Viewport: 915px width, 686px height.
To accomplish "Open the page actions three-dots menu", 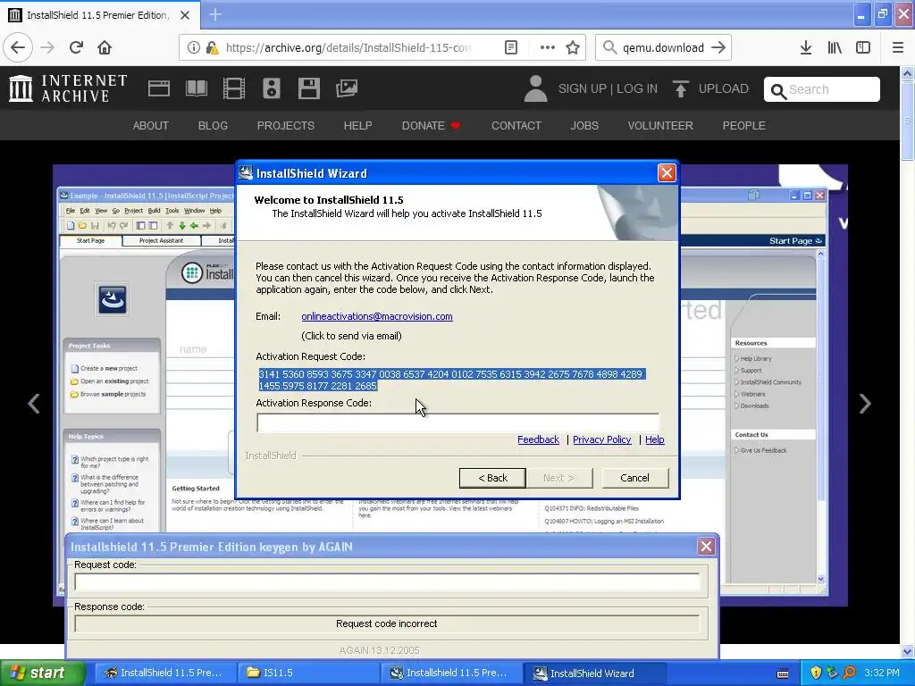I will tap(548, 48).
